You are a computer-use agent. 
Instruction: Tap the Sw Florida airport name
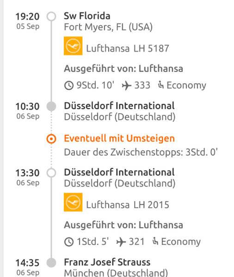pos(87,16)
